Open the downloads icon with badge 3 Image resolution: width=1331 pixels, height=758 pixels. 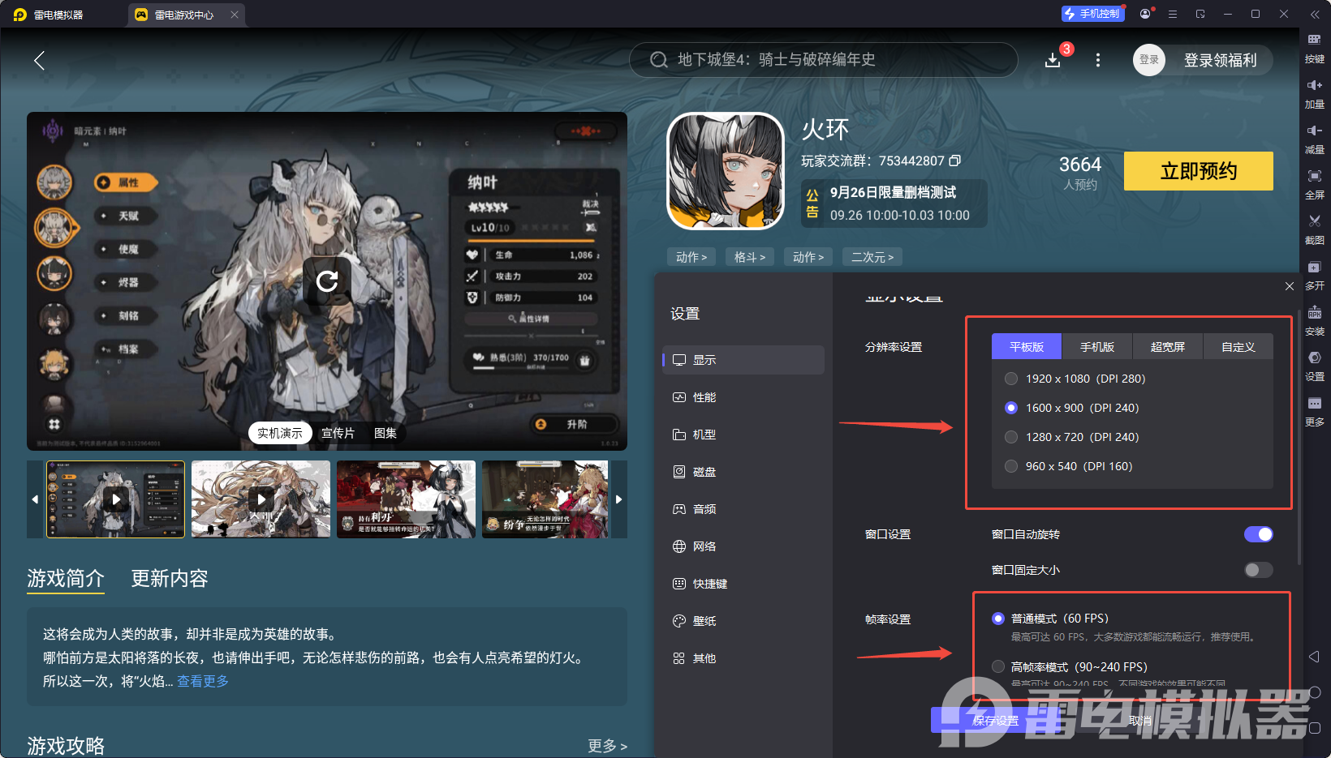[x=1053, y=60]
